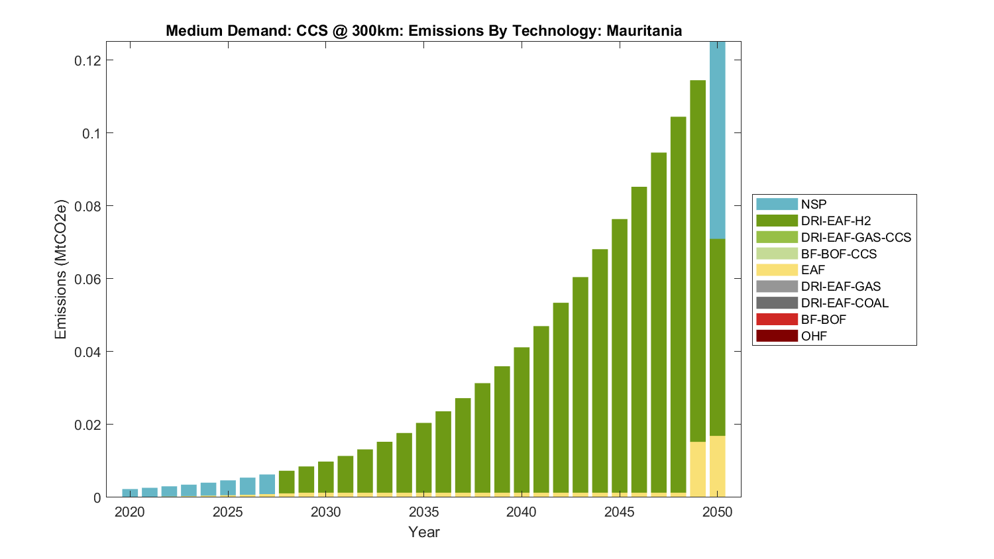Click the 'DRI-EAF-GAS-CCS' legend text label
The height and width of the screenshot is (559, 994).
[x=856, y=238]
